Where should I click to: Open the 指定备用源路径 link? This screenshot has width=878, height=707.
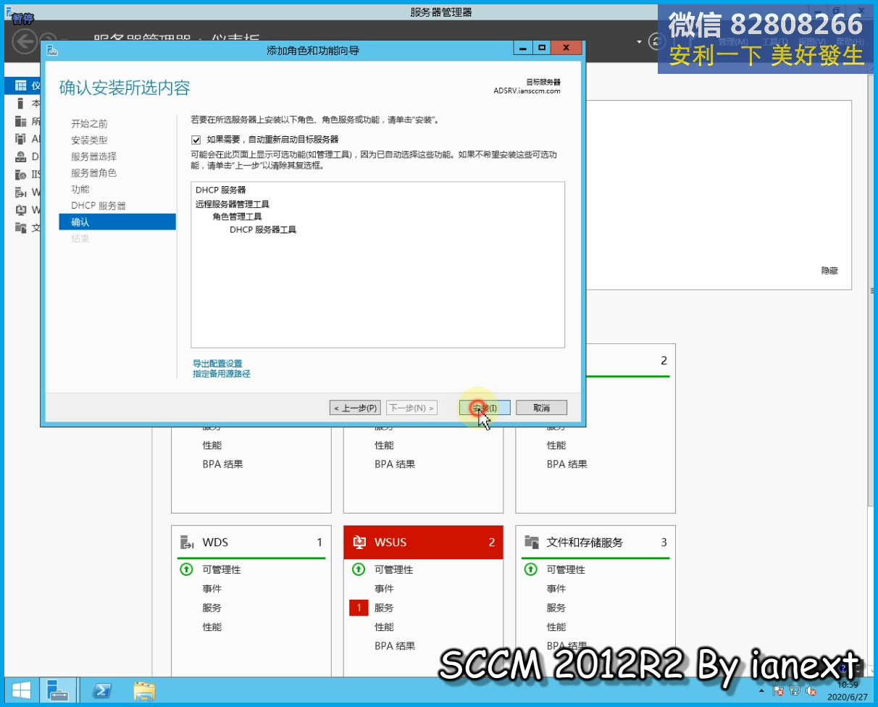click(222, 374)
